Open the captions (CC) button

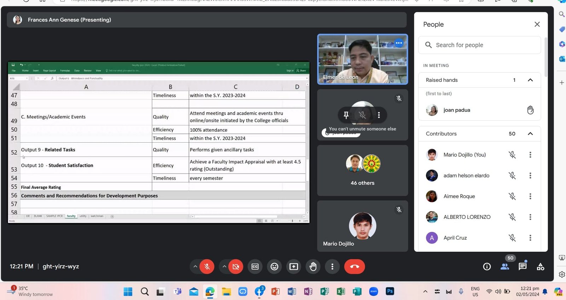click(x=255, y=266)
